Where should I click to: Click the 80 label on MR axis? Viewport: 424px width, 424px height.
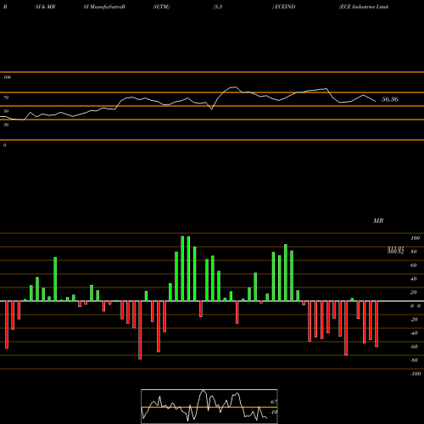coord(414,252)
